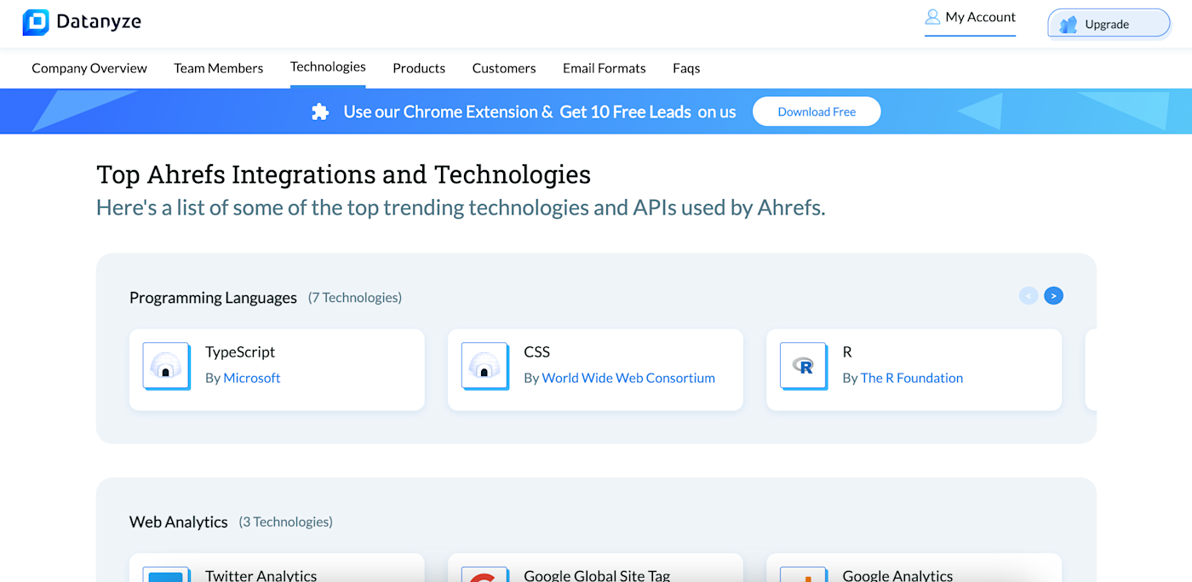Click the Datanyze brand name
Image resolution: width=1192 pixels, height=582 pixels.
click(x=99, y=22)
